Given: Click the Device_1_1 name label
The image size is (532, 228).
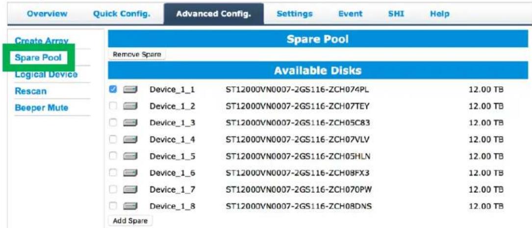Looking at the screenshot, I should (x=173, y=90).
